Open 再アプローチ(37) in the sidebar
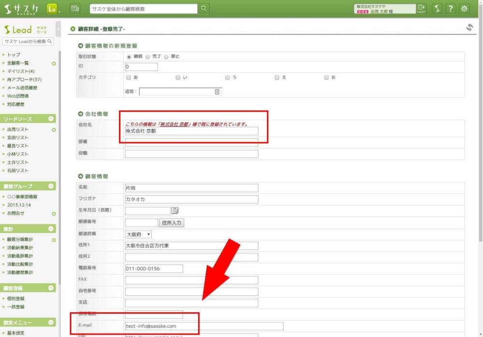The height and width of the screenshot is (337, 483). (24, 80)
